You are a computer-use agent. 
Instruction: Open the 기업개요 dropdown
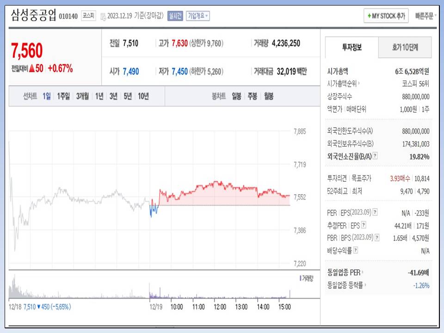[x=197, y=16]
